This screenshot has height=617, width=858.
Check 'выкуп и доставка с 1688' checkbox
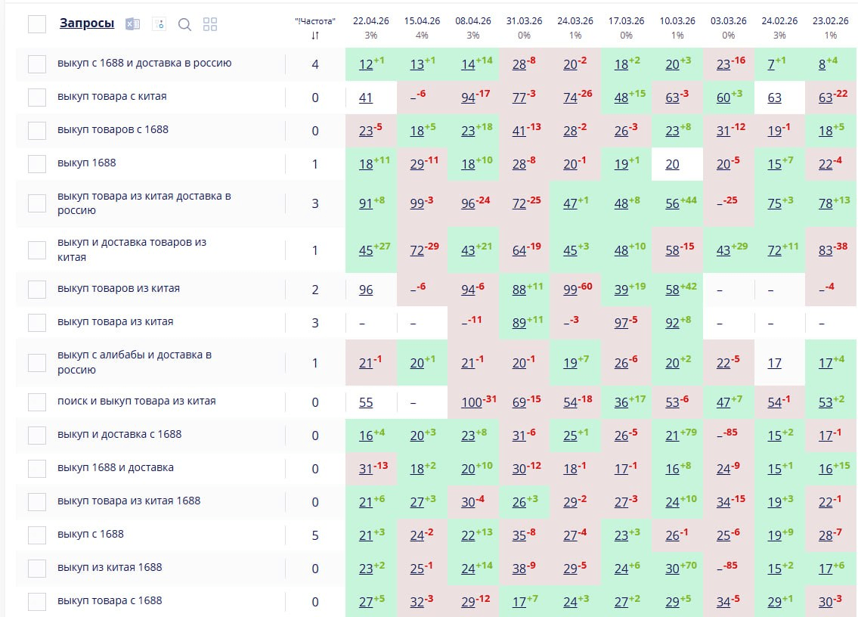(37, 436)
